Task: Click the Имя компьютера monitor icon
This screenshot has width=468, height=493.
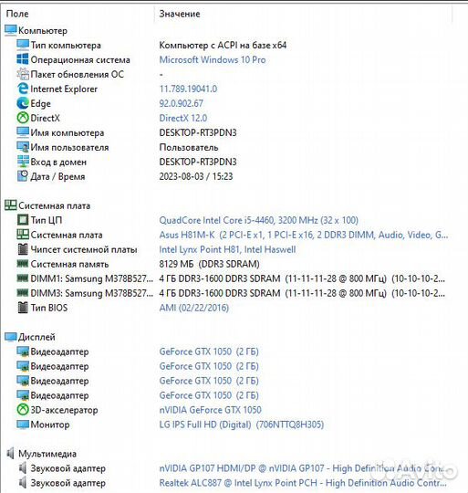Action: (x=23, y=132)
